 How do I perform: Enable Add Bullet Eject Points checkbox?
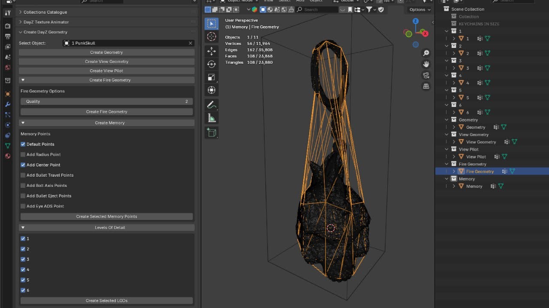click(23, 195)
